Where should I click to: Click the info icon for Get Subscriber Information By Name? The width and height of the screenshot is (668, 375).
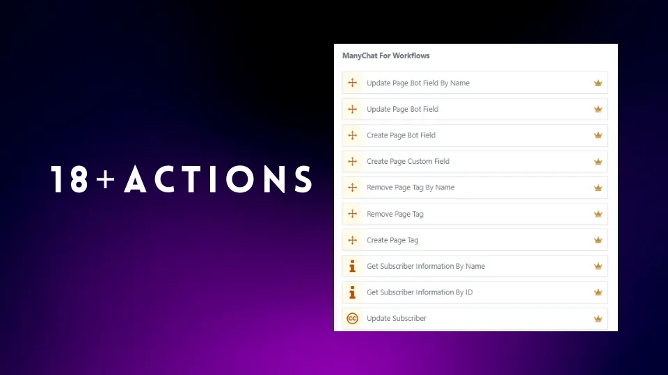pyautogui.click(x=352, y=266)
